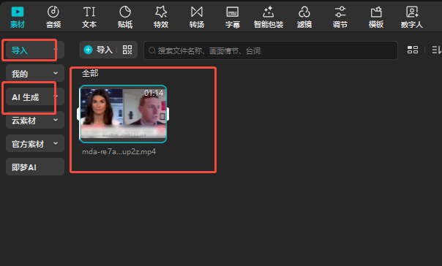This screenshot has width=442, height=266.
Task: Expand the 我的 sidebar section
Action: [35, 74]
